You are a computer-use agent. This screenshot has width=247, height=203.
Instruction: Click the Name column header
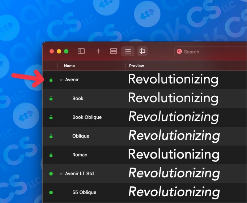point(69,66)
